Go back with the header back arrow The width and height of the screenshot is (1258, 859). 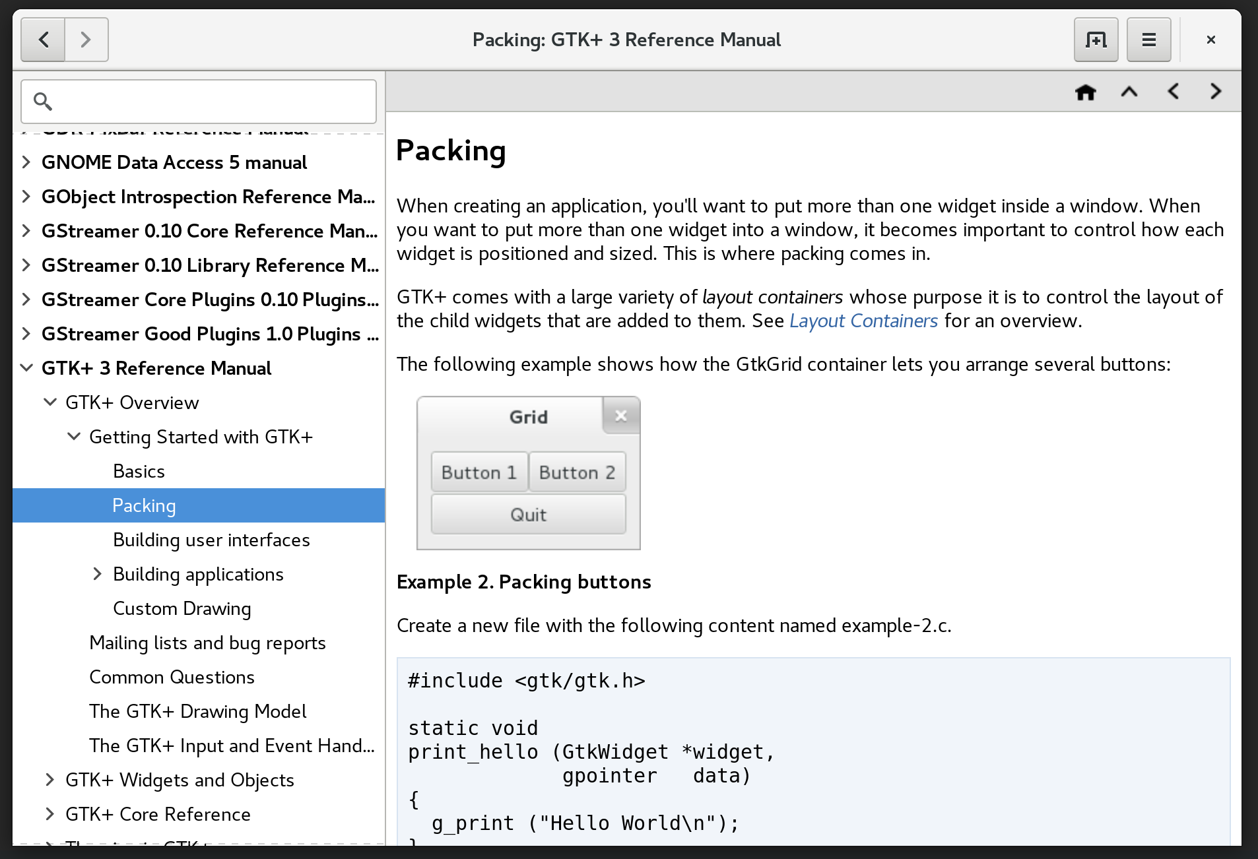click(x=44, y=40)
